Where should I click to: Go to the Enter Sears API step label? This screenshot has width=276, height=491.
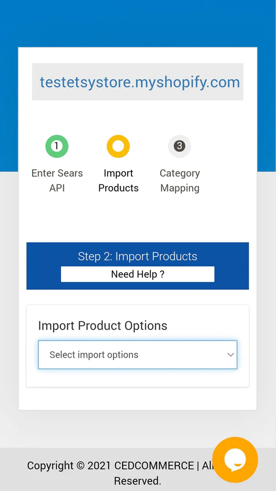click(x=57, y=181)
